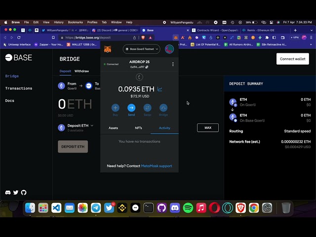Screen dimensions: 316x237
Task: Switch to MetaMask Assets tab
Action: (113, 128)
